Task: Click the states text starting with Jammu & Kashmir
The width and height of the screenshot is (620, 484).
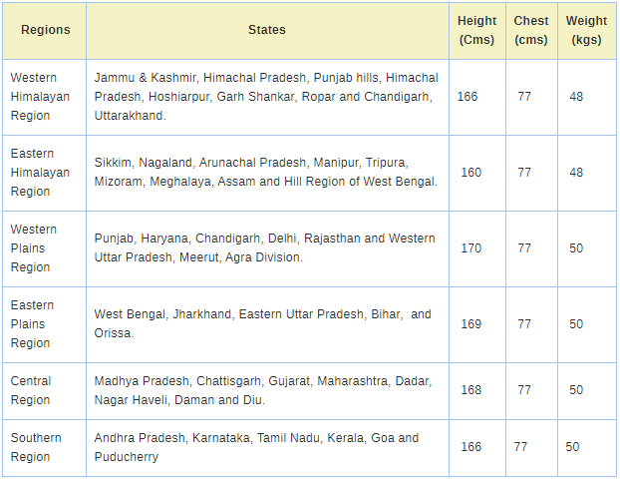Action: tap(265, 97)
